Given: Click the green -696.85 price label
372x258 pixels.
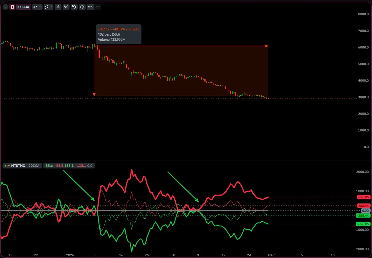Looking at the screenshot, I should point(363,224).
